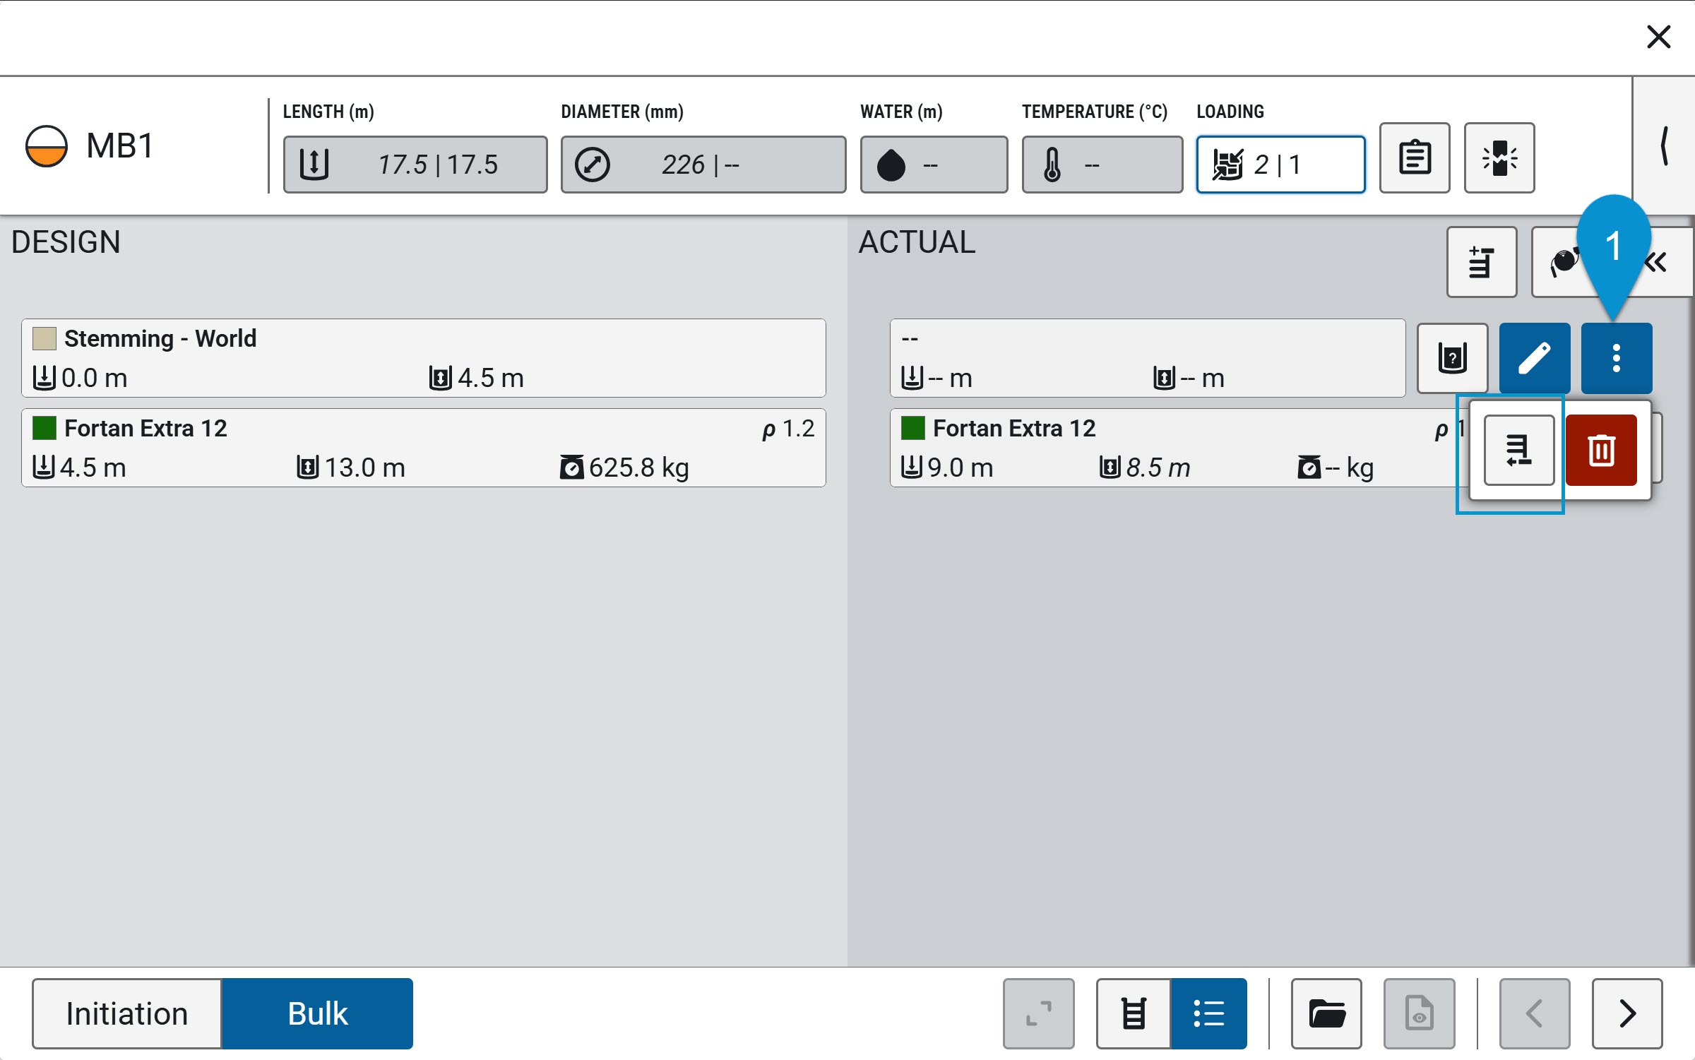Open the three-dot more options menu
The width and height of the screenshot is (1695, 1060).
click(1616, 358)
